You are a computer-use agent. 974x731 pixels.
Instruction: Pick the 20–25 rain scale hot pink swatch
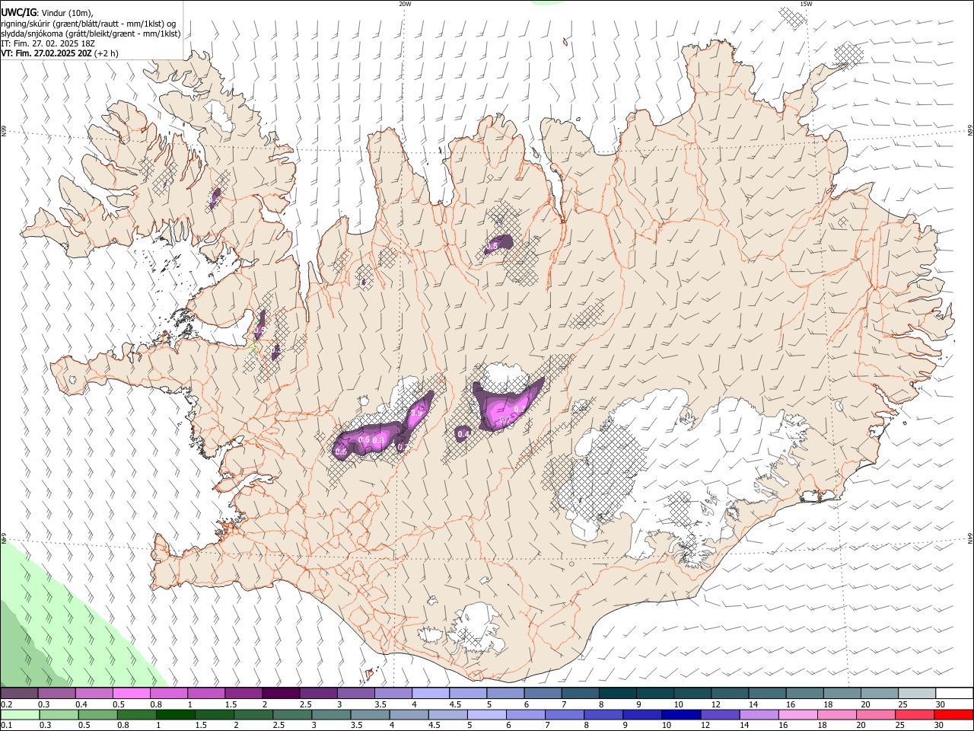877,714
